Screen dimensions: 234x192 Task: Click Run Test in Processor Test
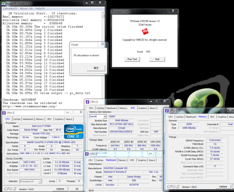coord(132,59)
